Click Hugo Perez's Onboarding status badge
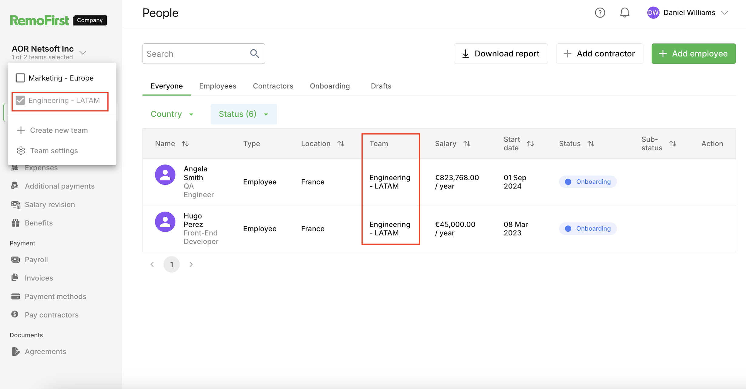Screen dimensions: 746x389 click(588, 228)
